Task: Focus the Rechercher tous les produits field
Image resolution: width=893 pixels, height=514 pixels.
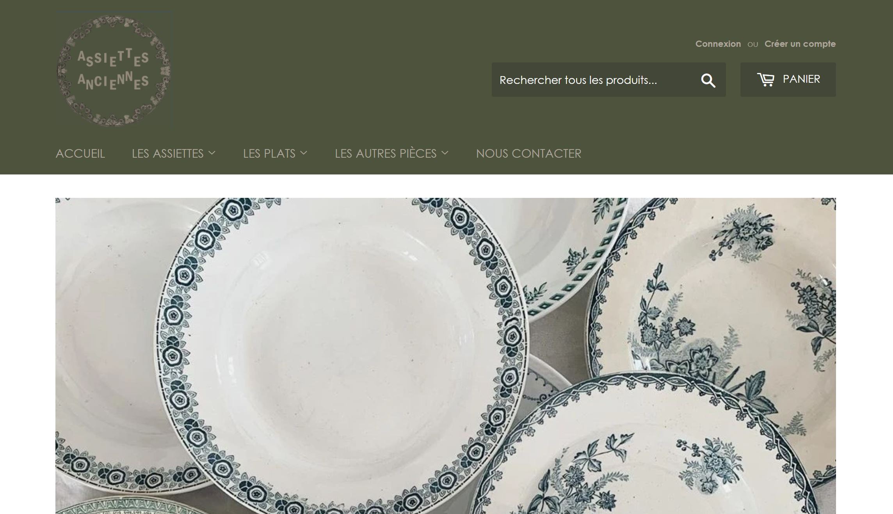Action: 593,80
